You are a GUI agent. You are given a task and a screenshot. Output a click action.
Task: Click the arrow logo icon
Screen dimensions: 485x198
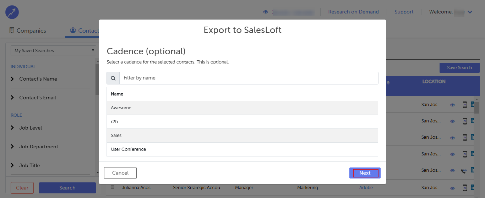click(12, 12)
